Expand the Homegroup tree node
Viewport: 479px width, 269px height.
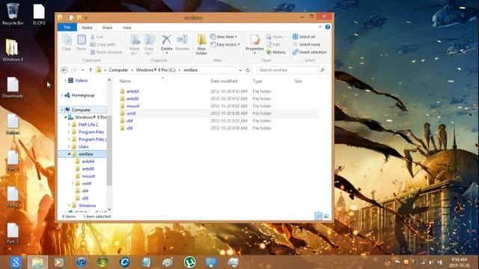(62, 95)
